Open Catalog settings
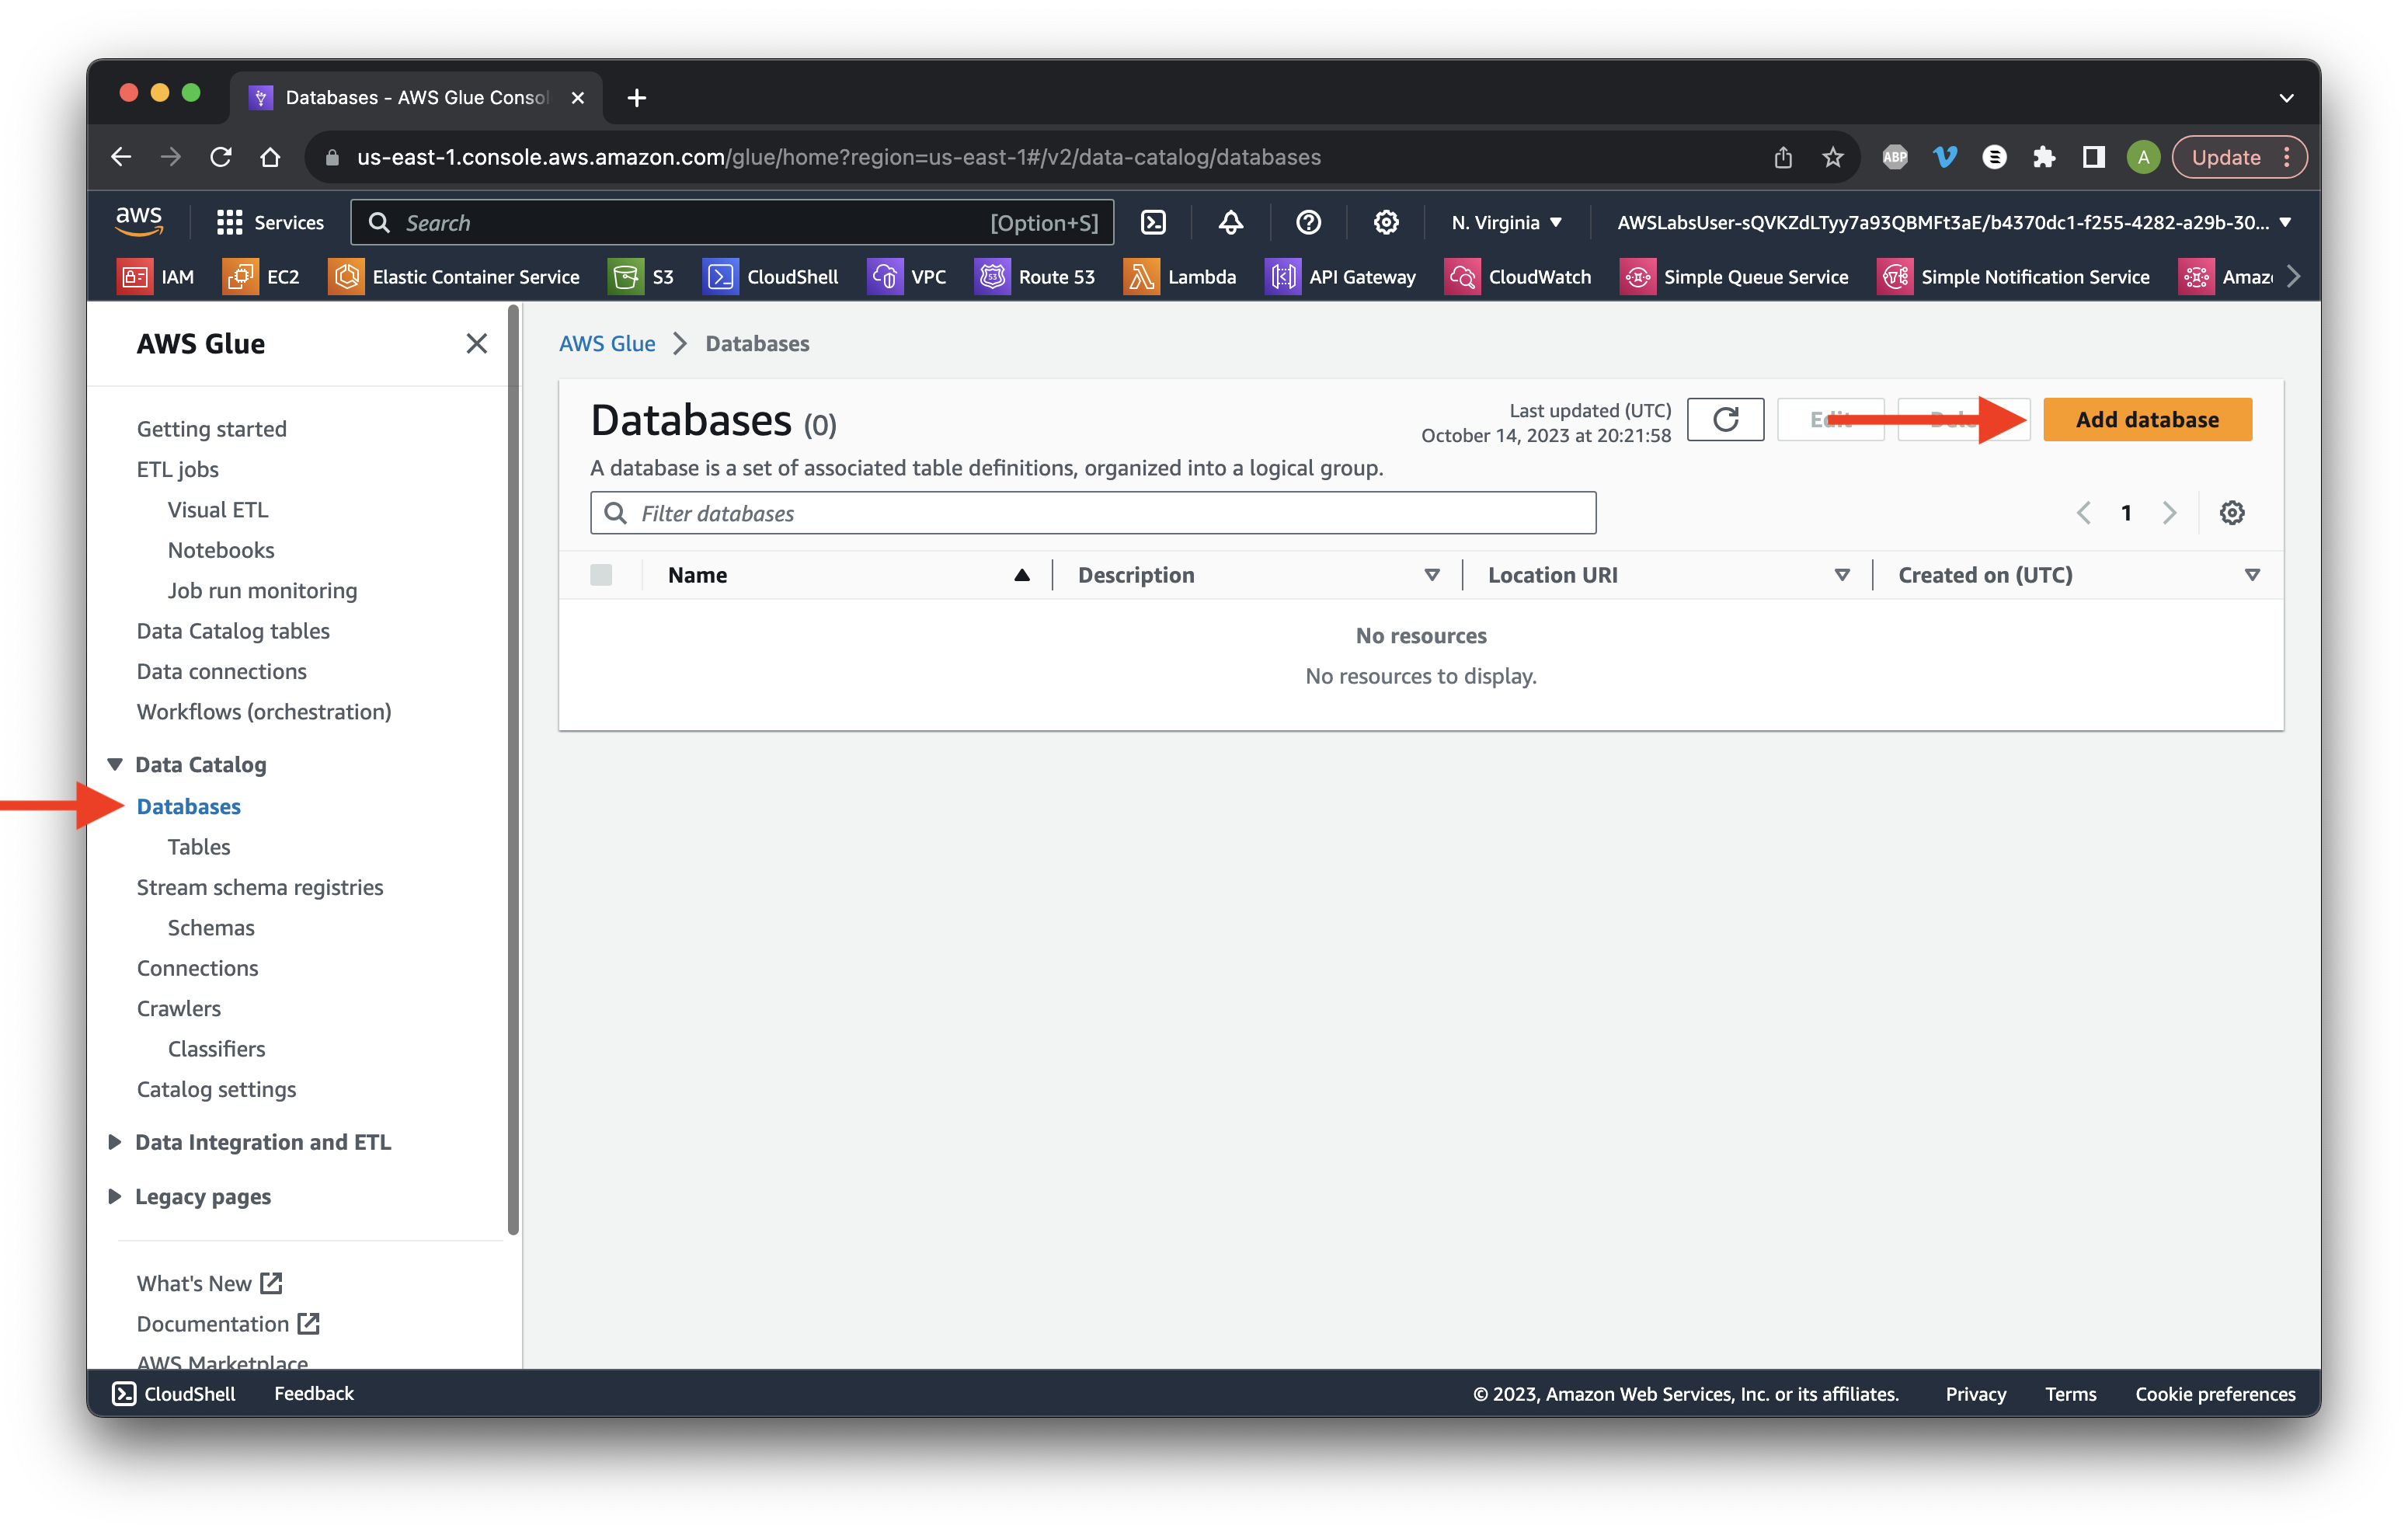The height and width of the screenshot is (1532, 2408). click(x=216, y=1089)
